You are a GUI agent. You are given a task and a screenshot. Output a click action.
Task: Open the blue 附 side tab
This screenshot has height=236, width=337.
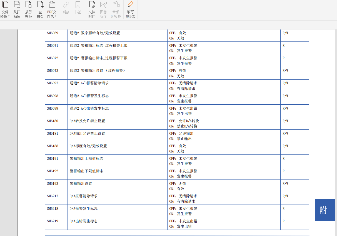coord(324,210)
